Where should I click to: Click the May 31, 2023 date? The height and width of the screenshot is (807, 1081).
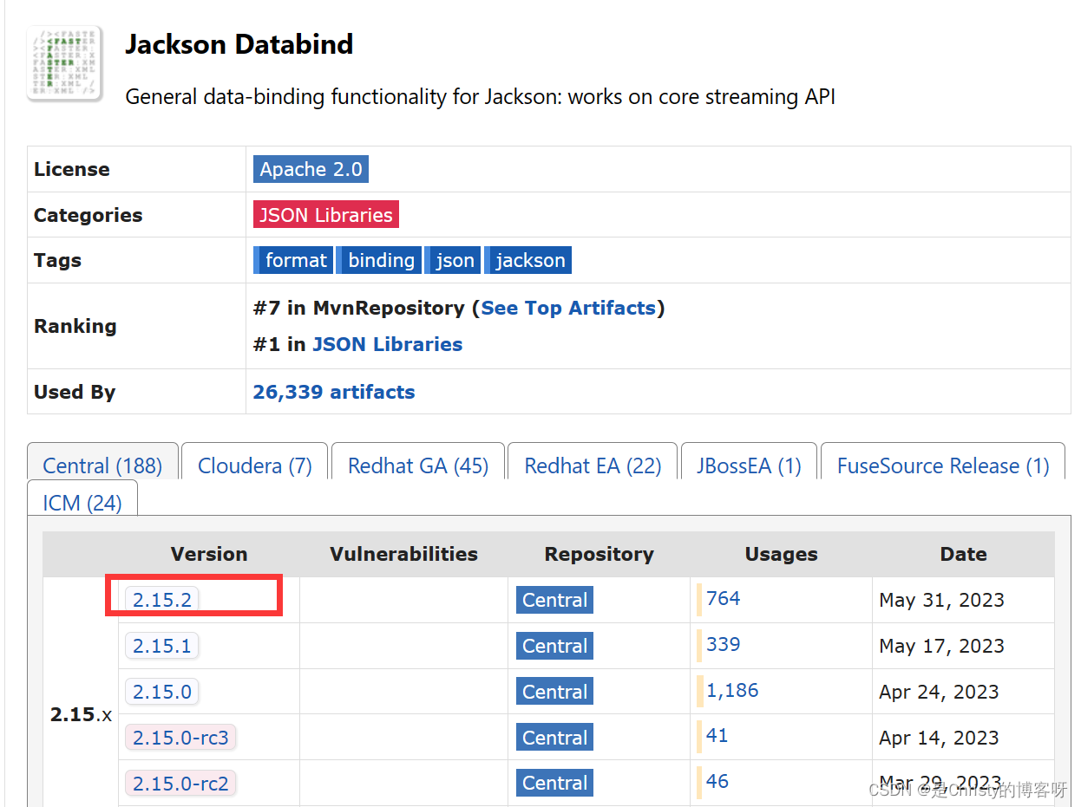coord(941,600)
